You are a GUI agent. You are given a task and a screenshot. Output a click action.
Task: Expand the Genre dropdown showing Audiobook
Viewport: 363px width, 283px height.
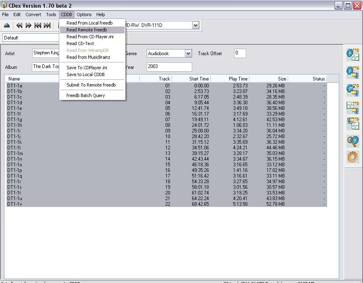pyautogui.click(x=188, y=54)
